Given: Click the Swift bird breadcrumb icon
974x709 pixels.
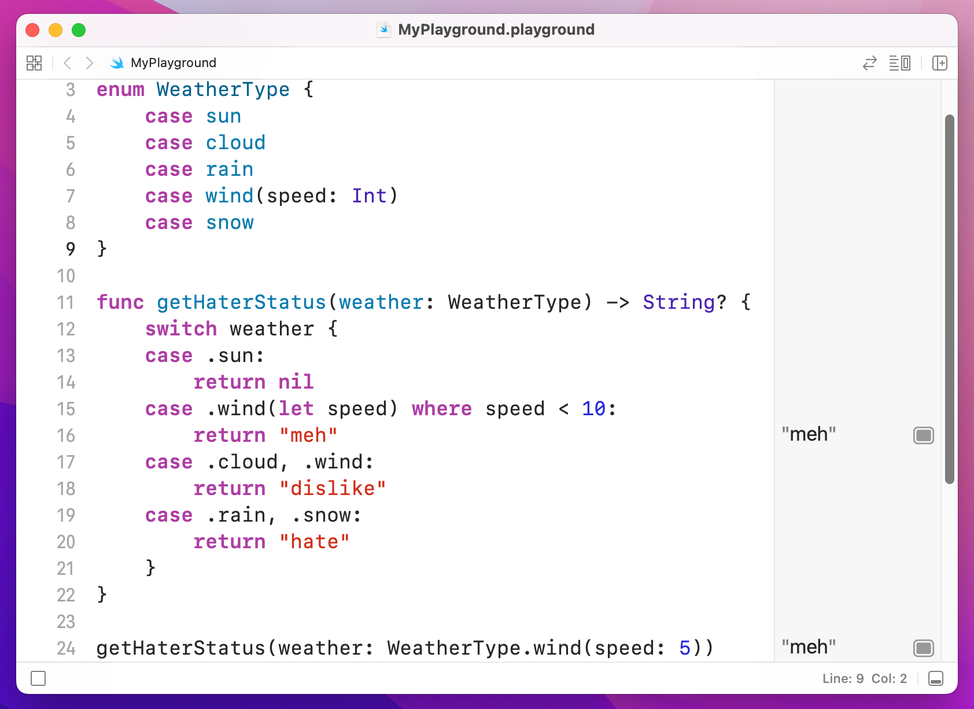Looking at the screenshot, I should 117,63.
